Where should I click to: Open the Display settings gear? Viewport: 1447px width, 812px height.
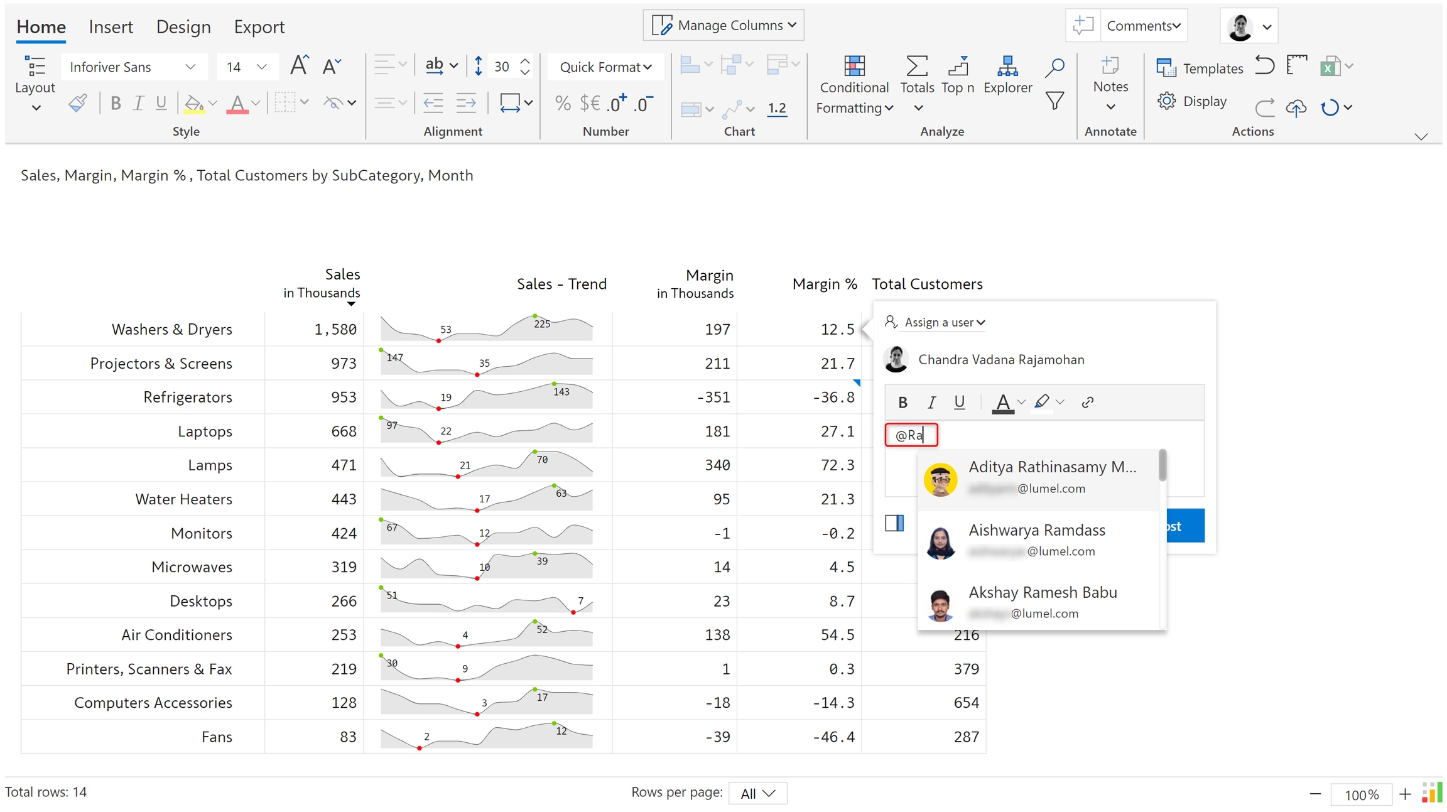pyautogui.click(x=1167, y=101)
